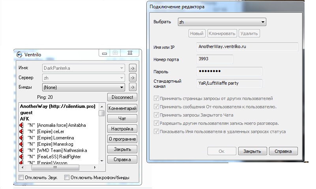Viewport: 316px width, 189px height.
Task: Click speaker icon next to Amitabha
Action: (x=22, y=125)
